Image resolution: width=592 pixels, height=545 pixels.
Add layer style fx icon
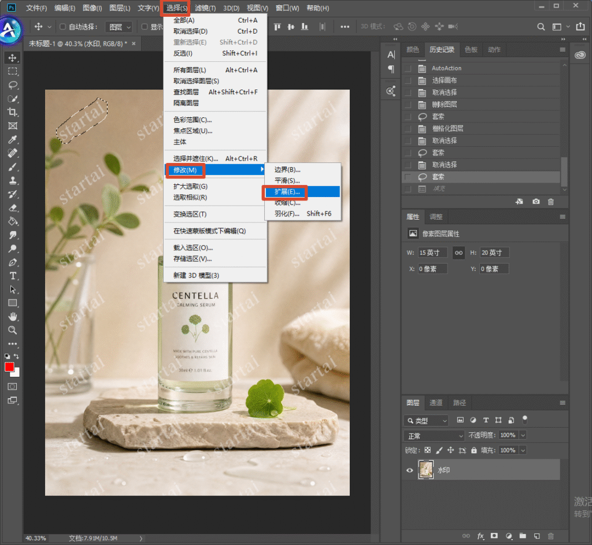coord(480,536)
